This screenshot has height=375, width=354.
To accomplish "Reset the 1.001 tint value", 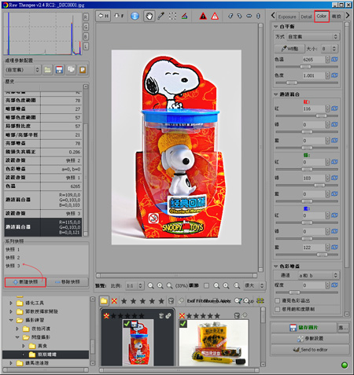I will pyautogui.click(x=334, y=75).
